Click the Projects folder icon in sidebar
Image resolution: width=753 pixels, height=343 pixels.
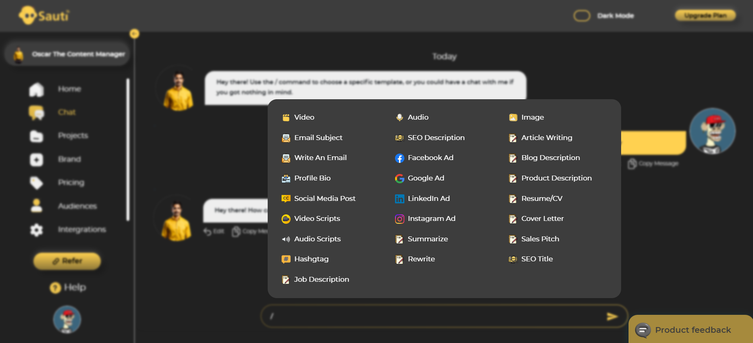[x=36, y=136]
